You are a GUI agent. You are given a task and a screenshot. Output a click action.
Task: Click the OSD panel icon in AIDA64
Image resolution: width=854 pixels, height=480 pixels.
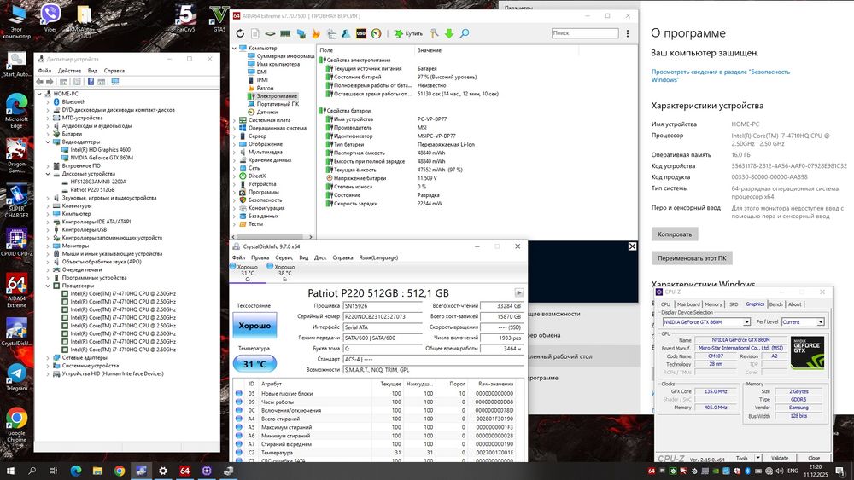361,33
